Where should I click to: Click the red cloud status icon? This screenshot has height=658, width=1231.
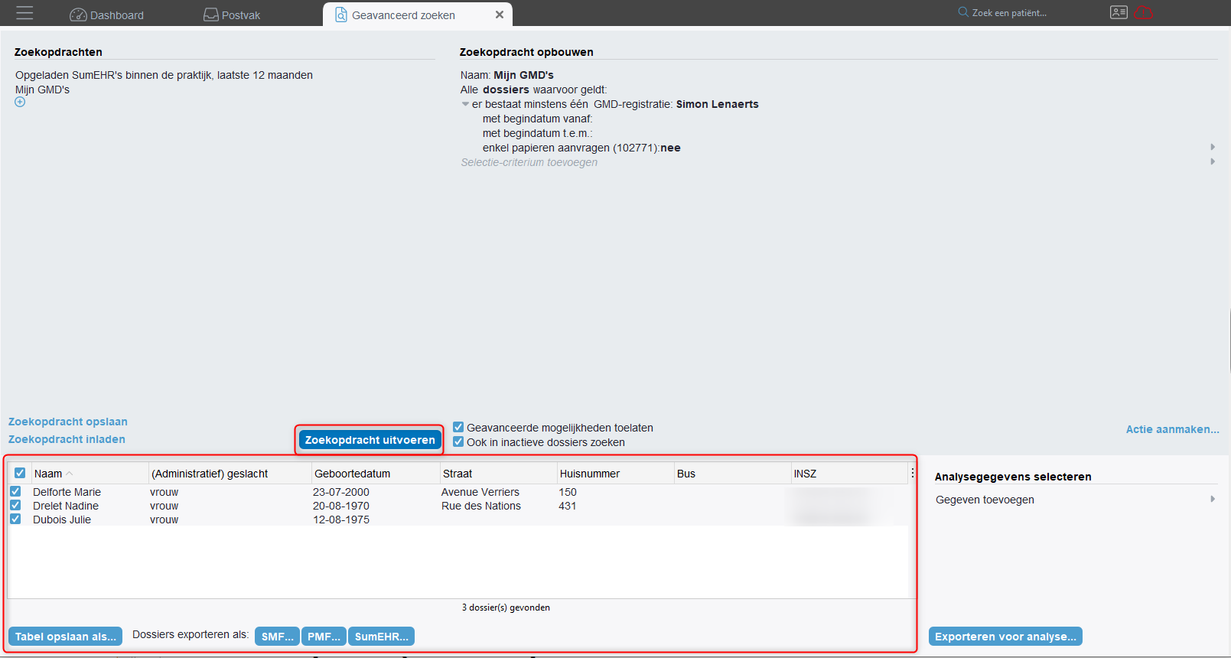click(1143, 12)
